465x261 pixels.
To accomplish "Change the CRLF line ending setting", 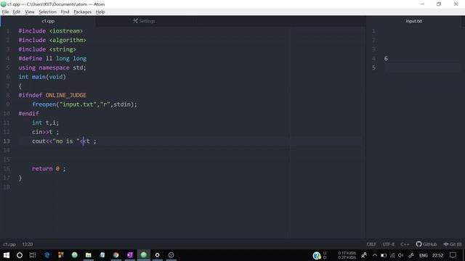I will coord(371,244).
